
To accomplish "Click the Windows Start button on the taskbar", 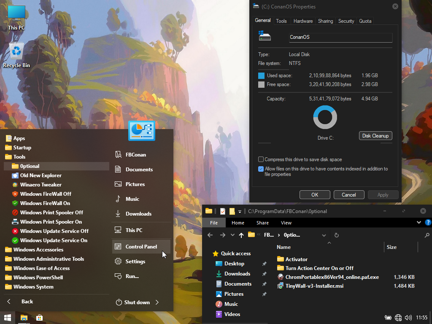I will (8, 318).
